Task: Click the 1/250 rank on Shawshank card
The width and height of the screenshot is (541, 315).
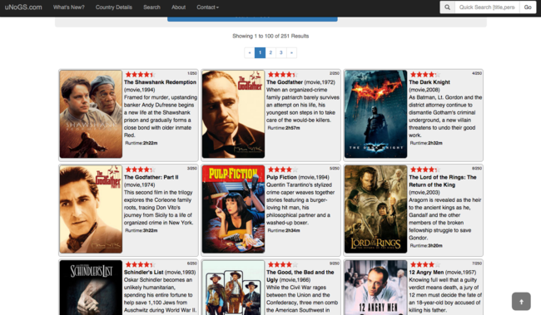Action: coord(192,73)
